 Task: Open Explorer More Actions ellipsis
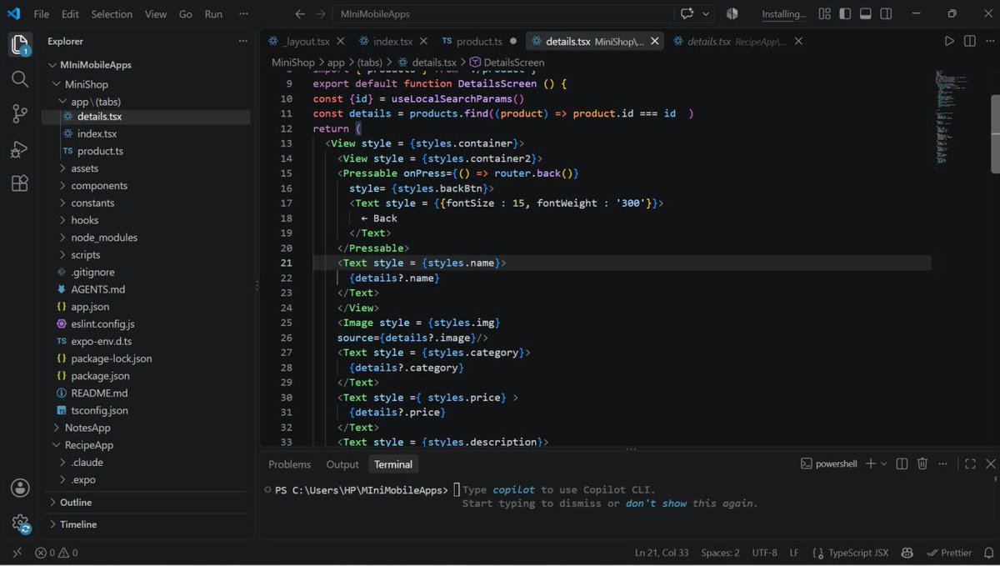242,41
